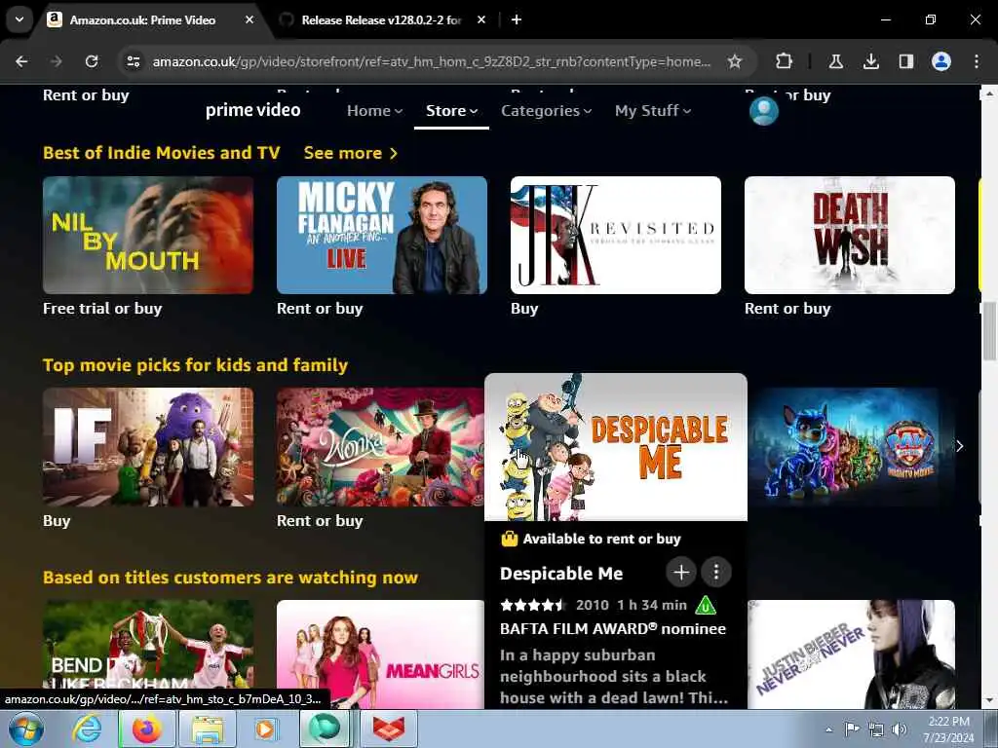
Task: Open the tab search dropdown arrow
Action: coord(19,19)
